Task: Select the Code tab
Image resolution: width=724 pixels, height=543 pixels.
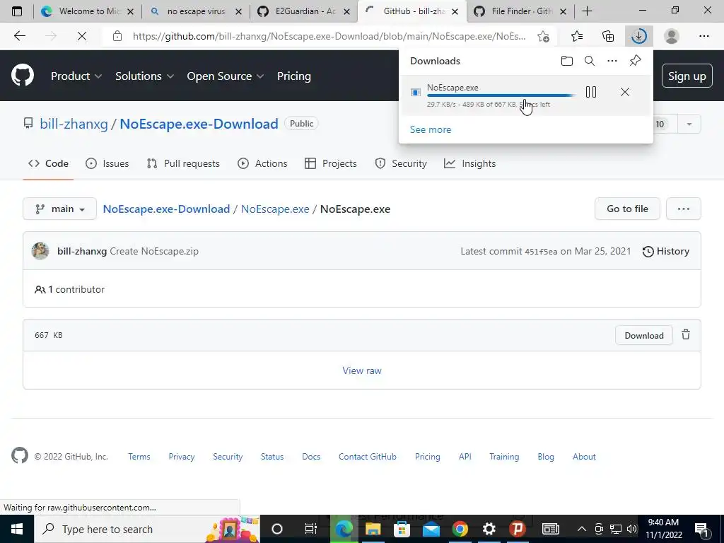Action: tap(49, 163)
